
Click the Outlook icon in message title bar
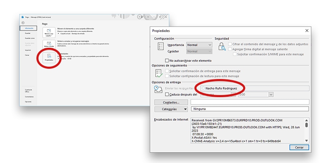23,17
